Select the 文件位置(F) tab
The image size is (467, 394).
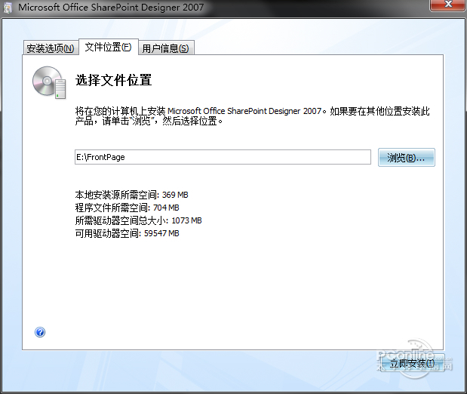(109, 47)
